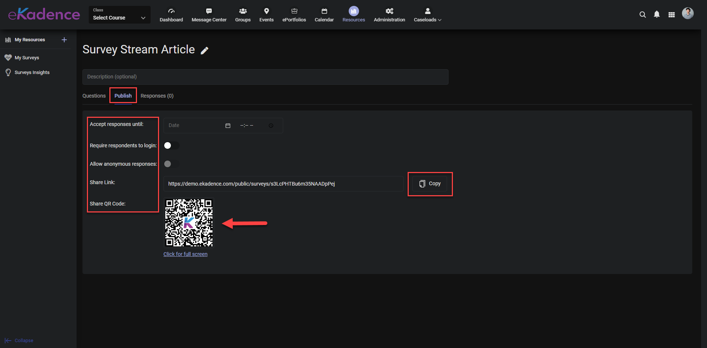
Task: Click the share link URL field
Action: [x=284, y=184]
